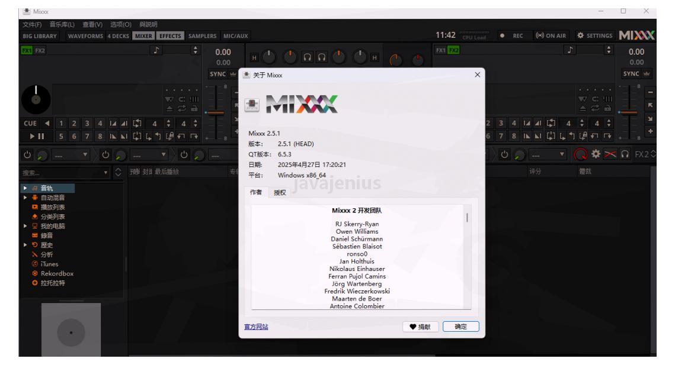
Task: Trigger left deck hotcue 1
Action: [61, 124]
